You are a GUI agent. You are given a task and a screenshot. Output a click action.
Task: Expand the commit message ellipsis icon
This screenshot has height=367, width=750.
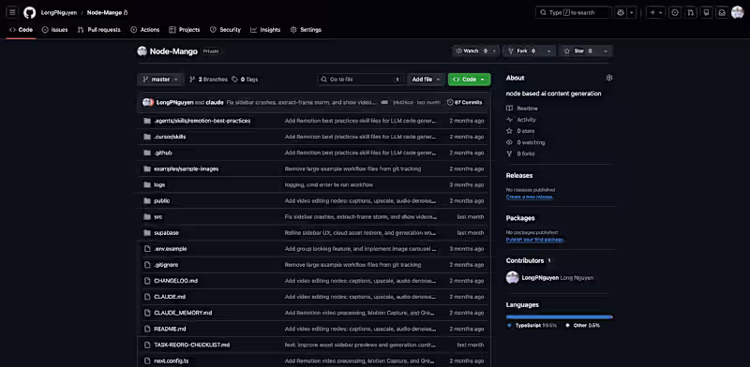point(384,102)
